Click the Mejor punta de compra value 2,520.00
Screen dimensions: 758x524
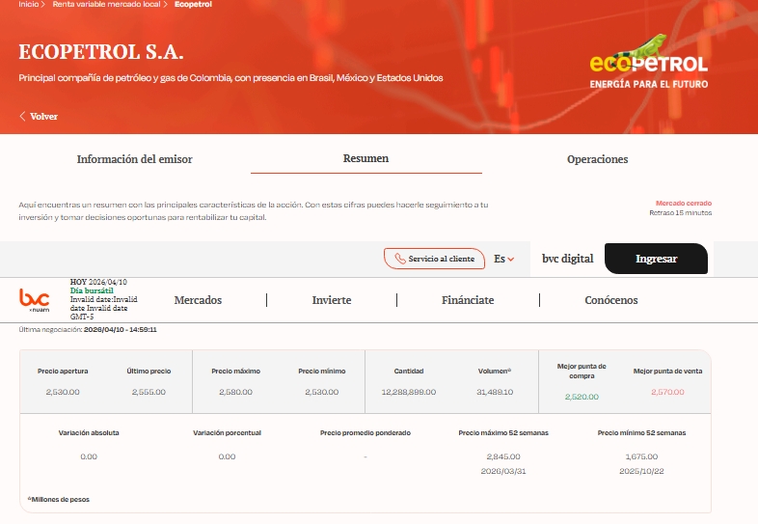pyautogui.click(x=582, y=397)
